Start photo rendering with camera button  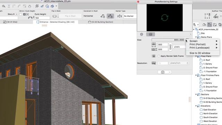pyautogui.click(x=163, y=72)
